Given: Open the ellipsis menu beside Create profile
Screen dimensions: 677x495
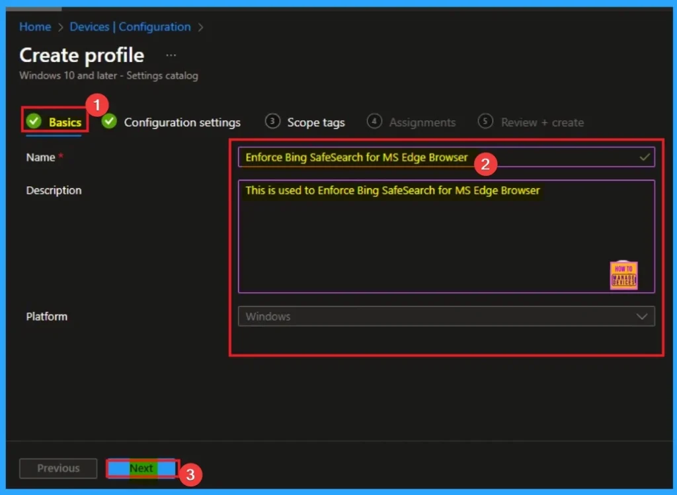Looking at the screenshot, I should [171, 56].
